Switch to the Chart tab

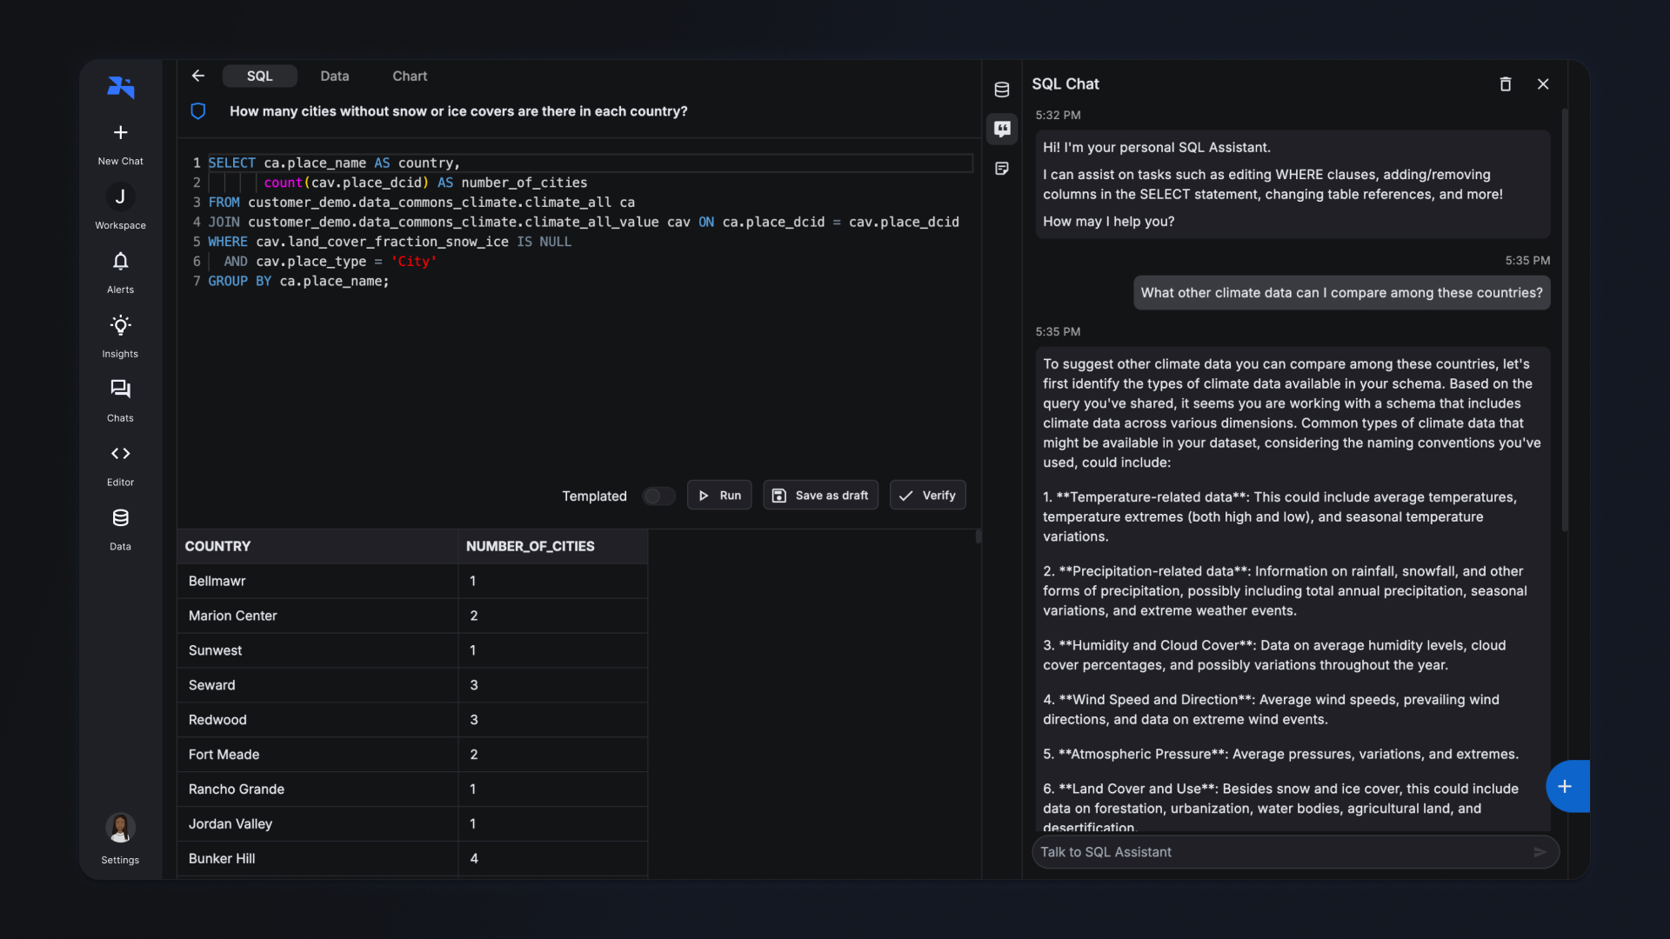tap(410, 77)
